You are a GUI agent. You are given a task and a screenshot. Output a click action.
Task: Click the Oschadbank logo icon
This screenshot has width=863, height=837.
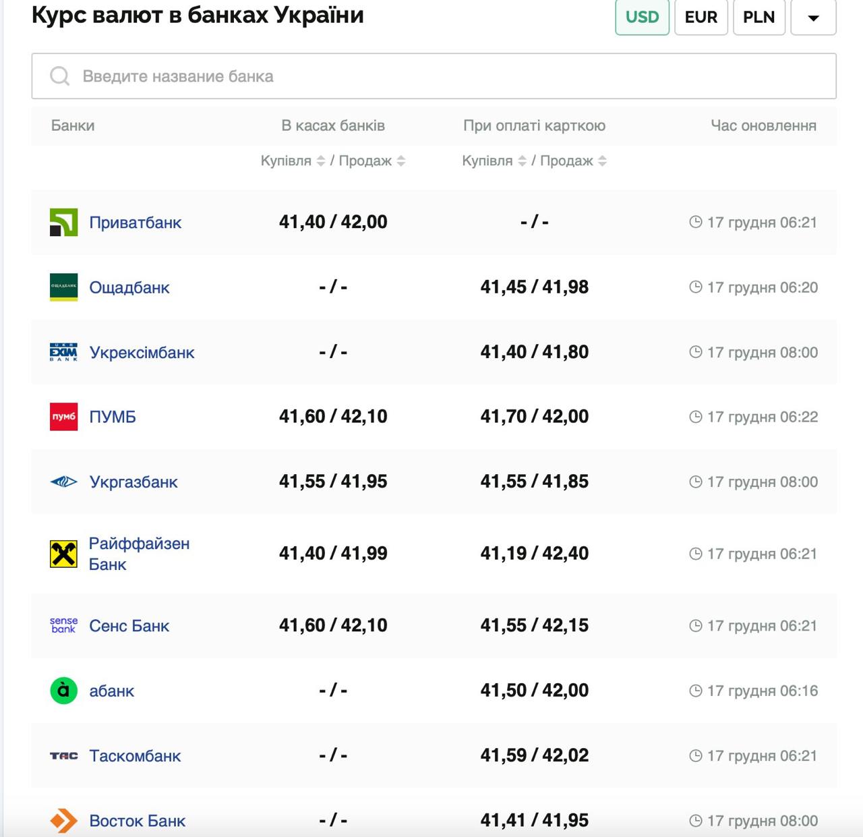(x=63, y=287)
